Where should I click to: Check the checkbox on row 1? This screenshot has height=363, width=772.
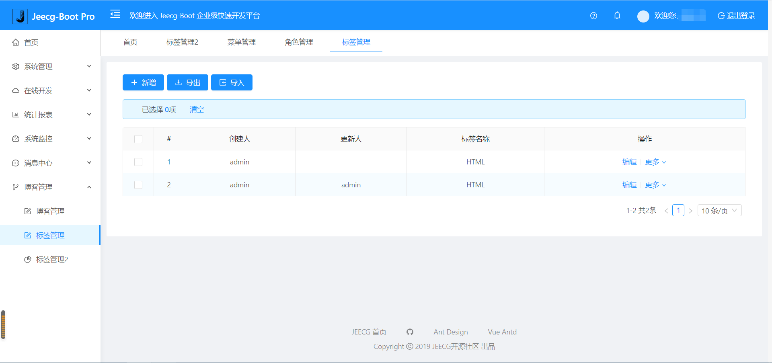click(x=138, y=162)
